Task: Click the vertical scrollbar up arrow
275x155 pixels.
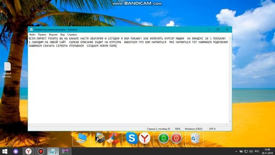Action: pyautogui.click(x=230, y=38)
